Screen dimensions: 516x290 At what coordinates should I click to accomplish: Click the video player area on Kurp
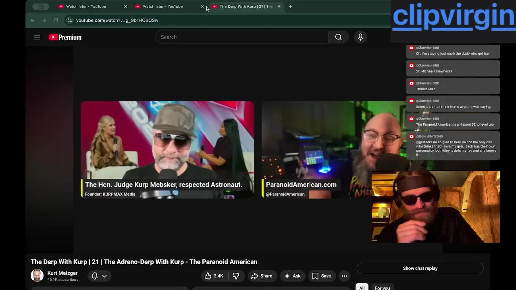coord(167,149)
